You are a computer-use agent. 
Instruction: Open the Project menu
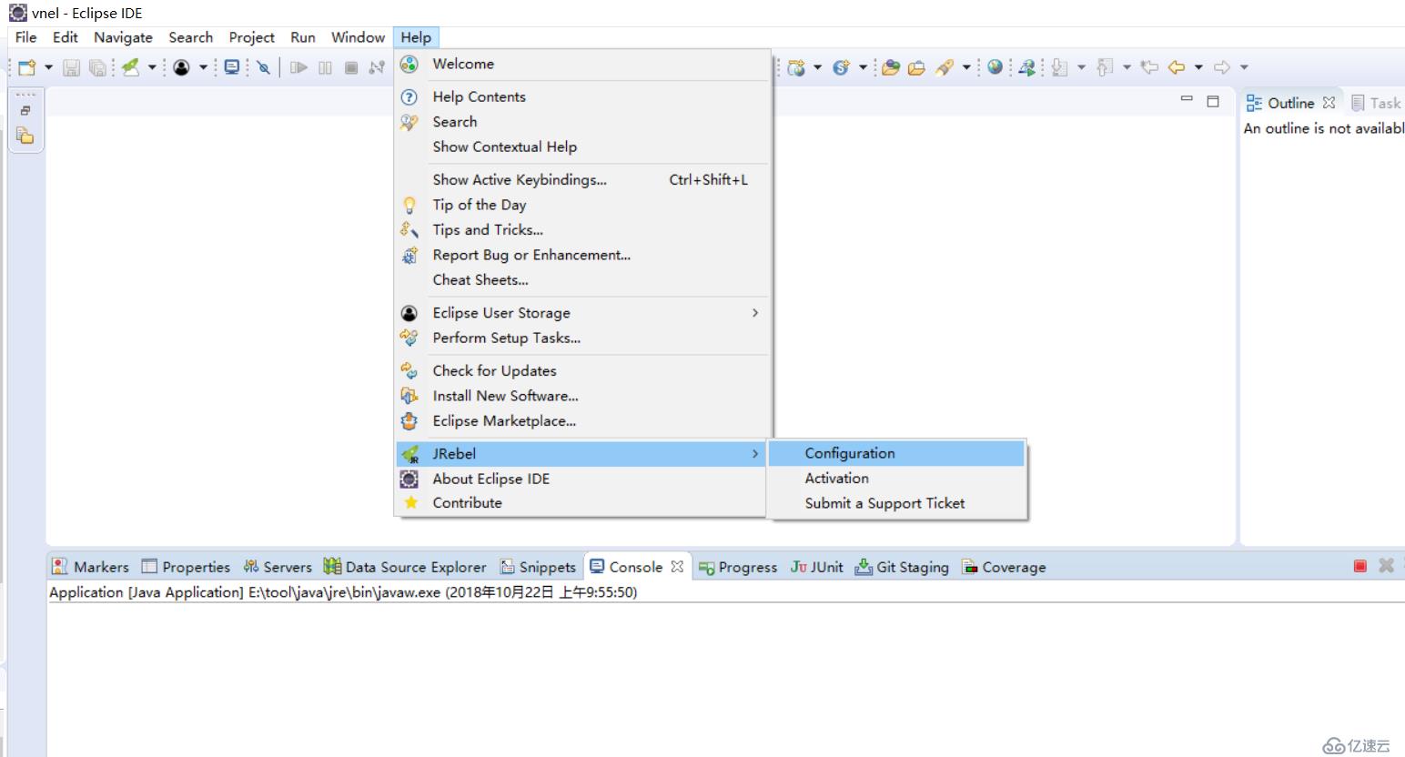click(x=251, y=37)
